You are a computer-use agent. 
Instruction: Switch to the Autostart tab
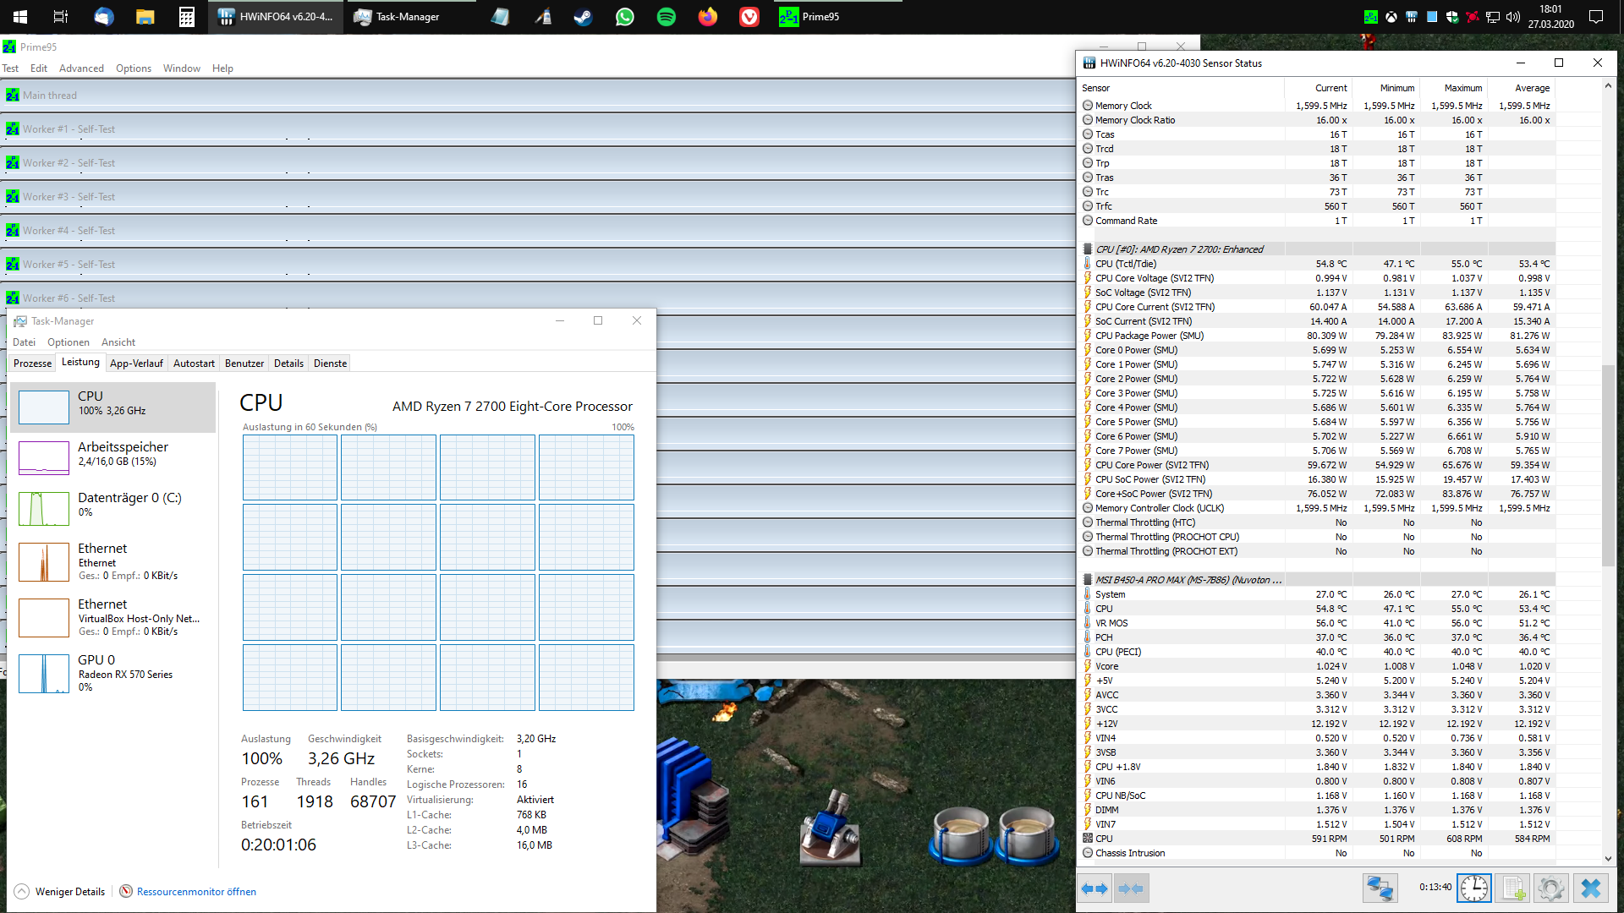tap(194, 364)
